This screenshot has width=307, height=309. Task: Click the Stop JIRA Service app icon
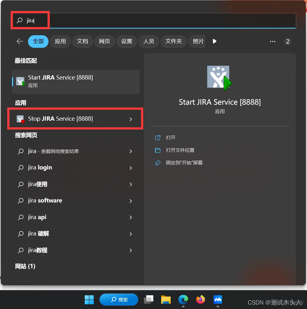20,119
